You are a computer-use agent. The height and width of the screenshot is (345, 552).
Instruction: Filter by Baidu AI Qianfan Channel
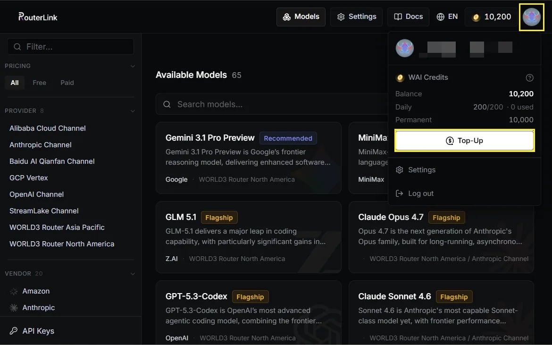pyautogui.click(x=52, y=161)
